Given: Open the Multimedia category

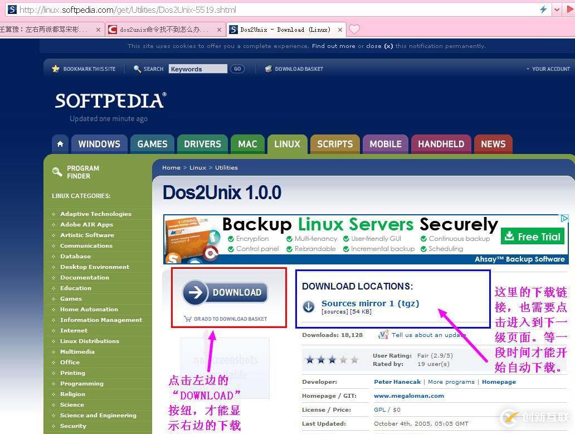Looking at the screenshot, I should pos(77,352).
